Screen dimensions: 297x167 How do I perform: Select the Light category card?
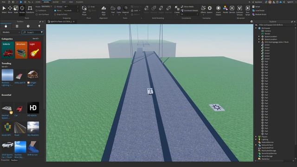click(35, 50)
